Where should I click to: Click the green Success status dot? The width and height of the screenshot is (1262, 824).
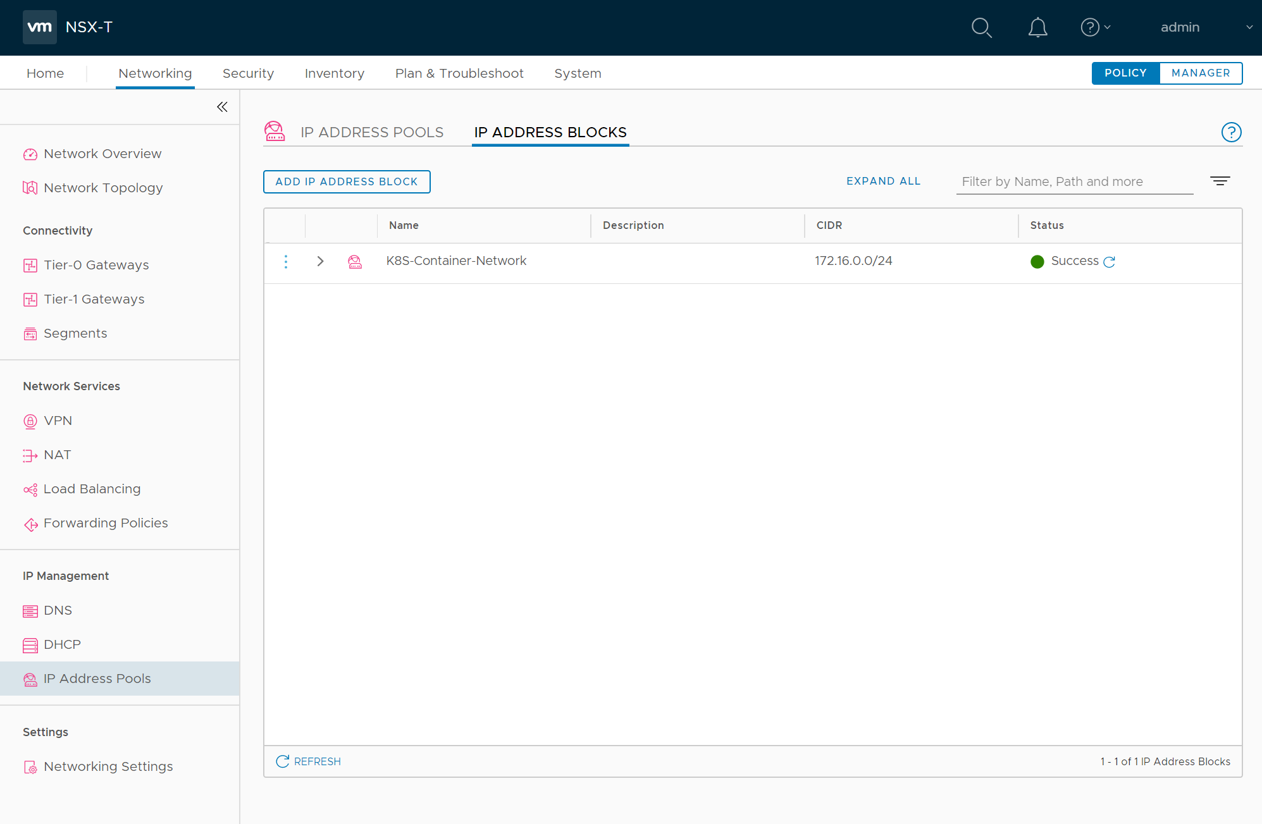(1037, 262)
